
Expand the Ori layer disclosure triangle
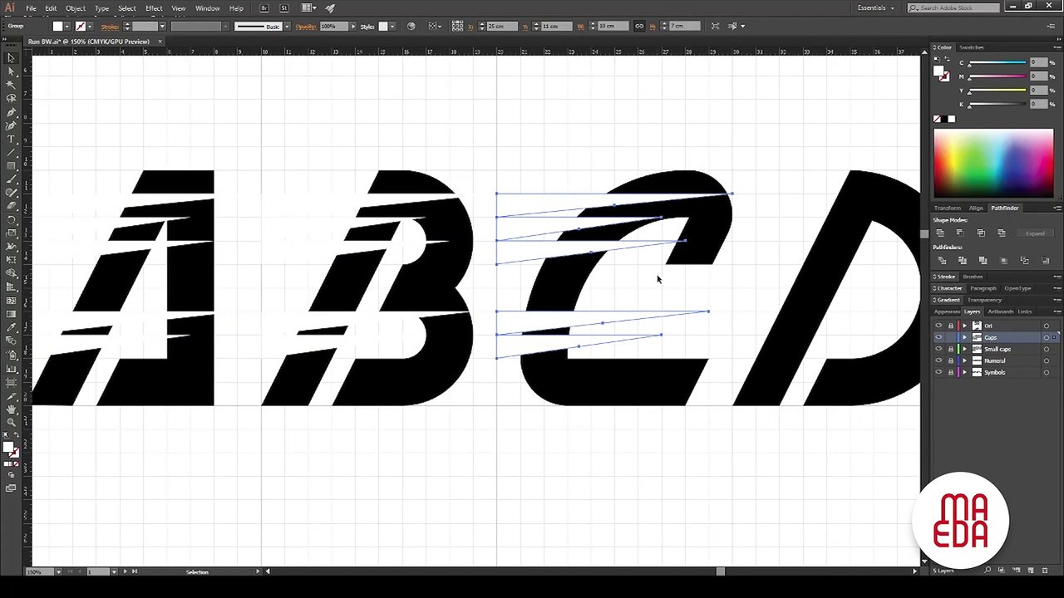click(965, 326)
